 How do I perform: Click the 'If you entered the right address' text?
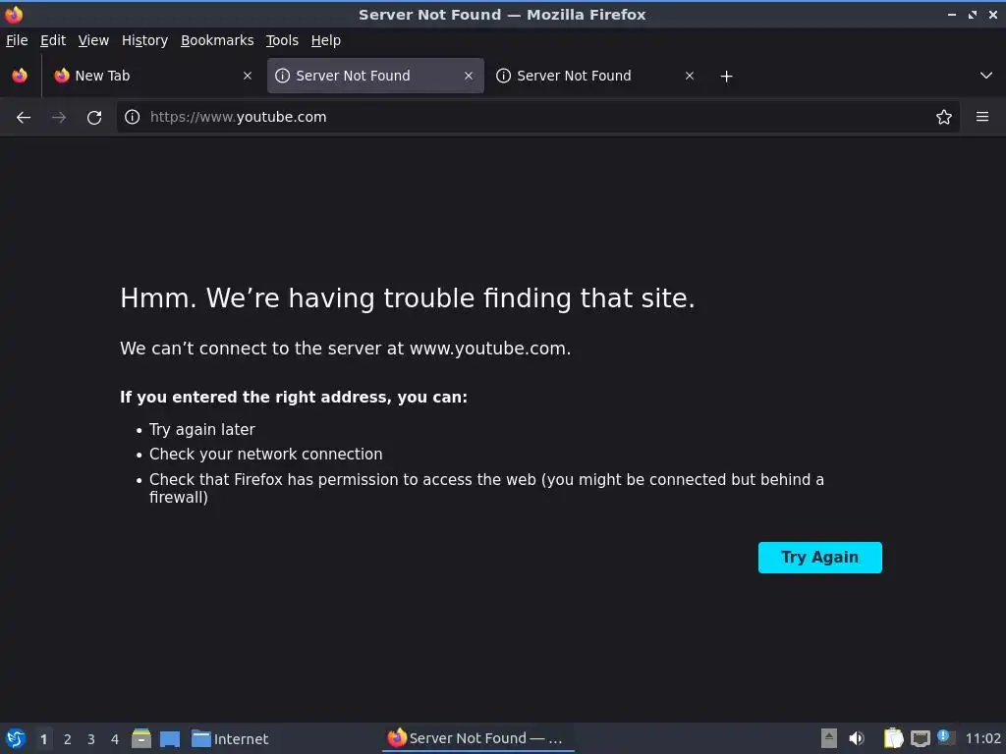pyautogui.click(x=294, y=397)
